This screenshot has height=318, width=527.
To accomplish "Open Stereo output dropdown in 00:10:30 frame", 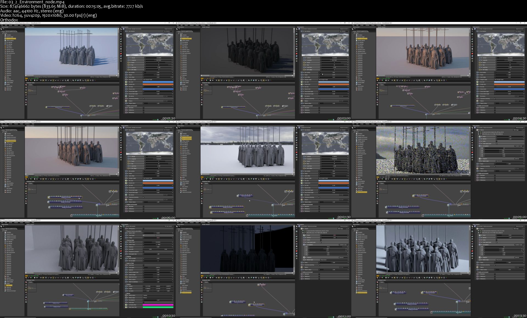I will click(x=158, y=296).
